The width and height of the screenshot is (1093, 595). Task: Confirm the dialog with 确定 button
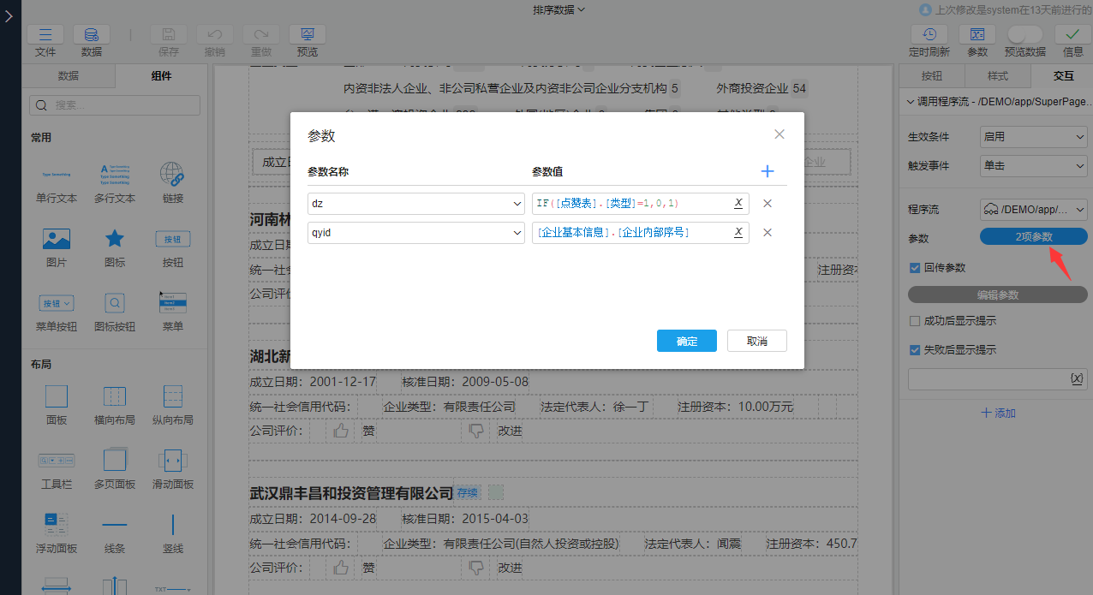tap(686, 340)
